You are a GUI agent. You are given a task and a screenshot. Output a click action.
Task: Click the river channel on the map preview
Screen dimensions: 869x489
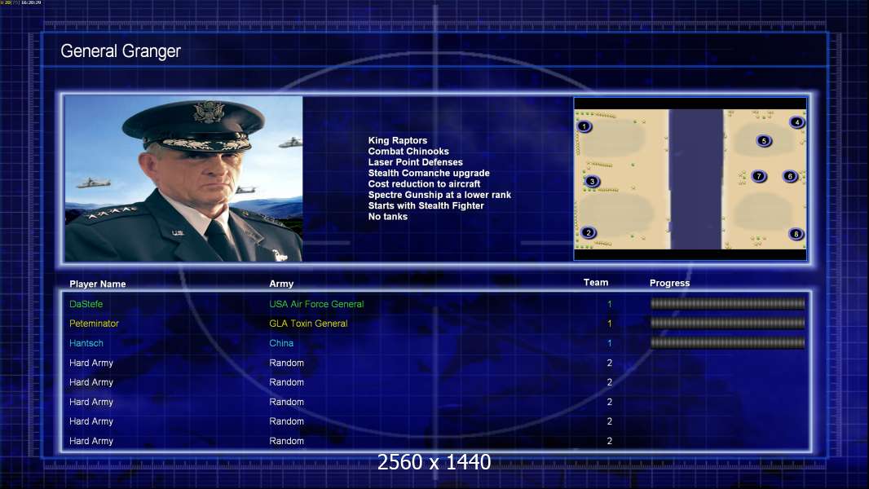coord(696,178)
